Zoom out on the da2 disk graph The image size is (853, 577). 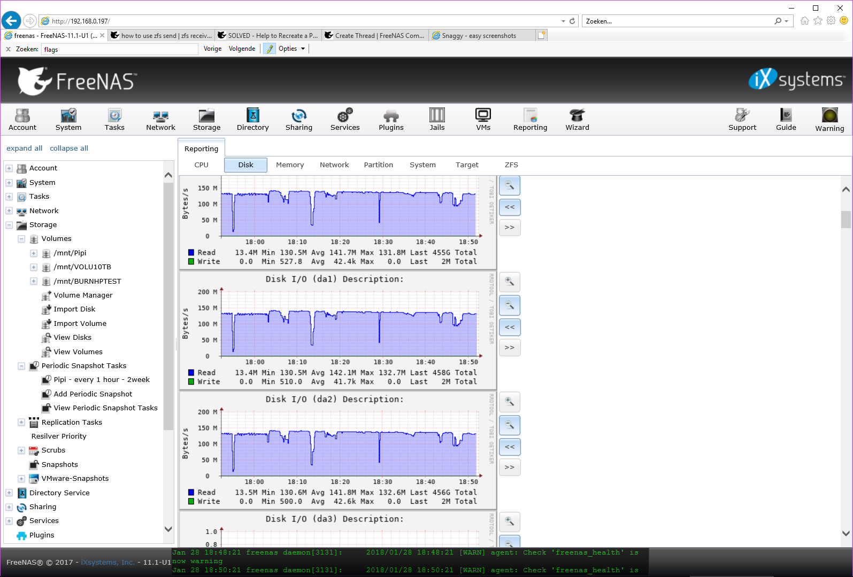point(510,425)
